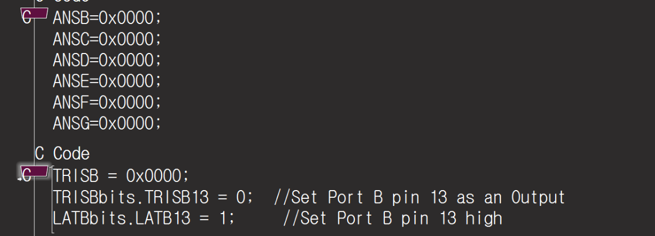This screenshot has height=236, width=655.
Task: Click the Code label above the TRISB line
Action: click(x=71, y=153)
